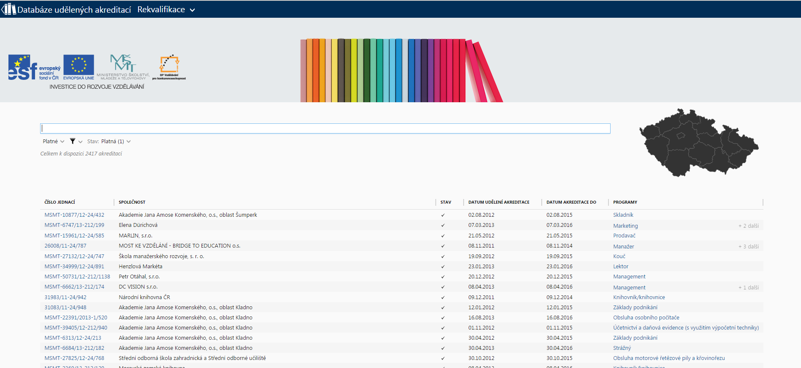Open accreditation MSMT-50731/12-212/1138

[77, 277]
